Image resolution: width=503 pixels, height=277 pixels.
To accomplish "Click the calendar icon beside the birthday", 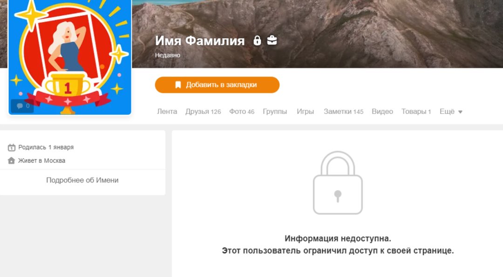I will (12, 147).
